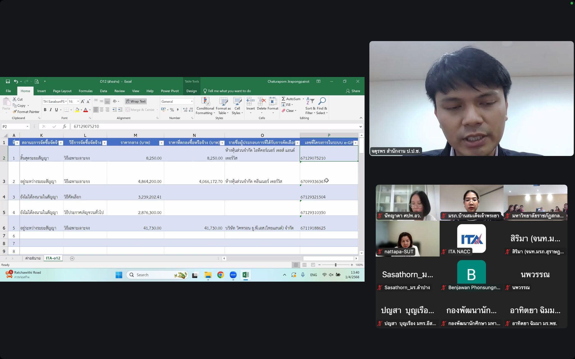575x359 pixels.
Task: Click Find & Select magnifier icon
Action: click(322, 101)
